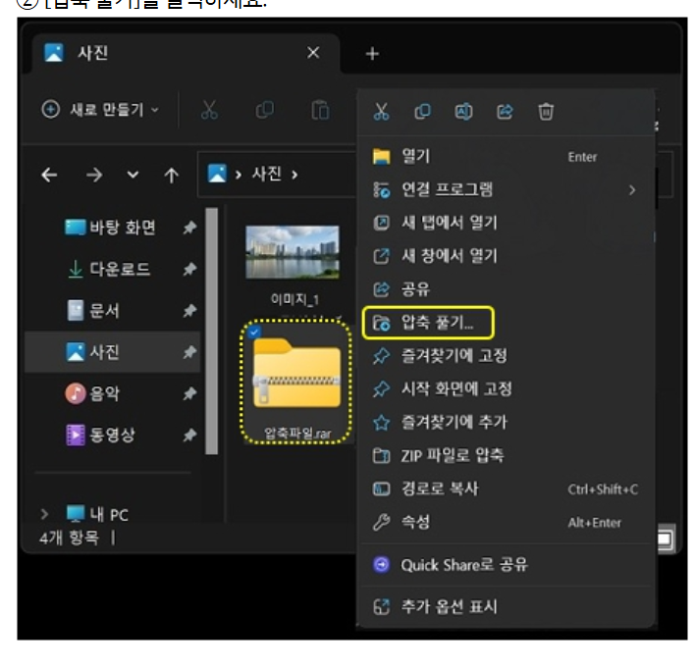Viewport: 694px width, 667px height.
Task: Click the Delete trash icon in the context menu
Action: pos(546,112)
